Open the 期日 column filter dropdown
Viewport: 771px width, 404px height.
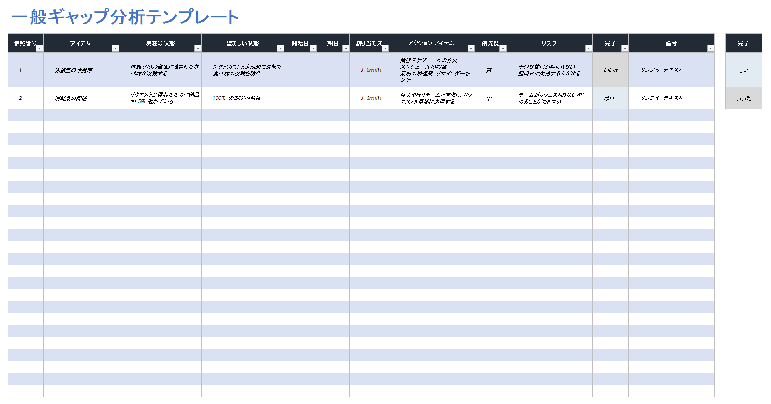pos(346,48)
